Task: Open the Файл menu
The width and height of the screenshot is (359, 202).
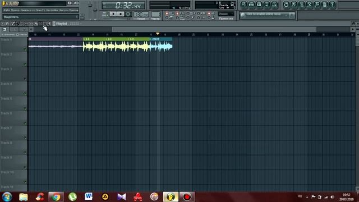Action: point(7,10)
